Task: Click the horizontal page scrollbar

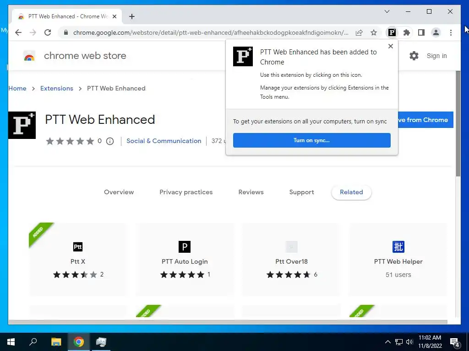Action: pyautogui.click(x=228, y=322)
